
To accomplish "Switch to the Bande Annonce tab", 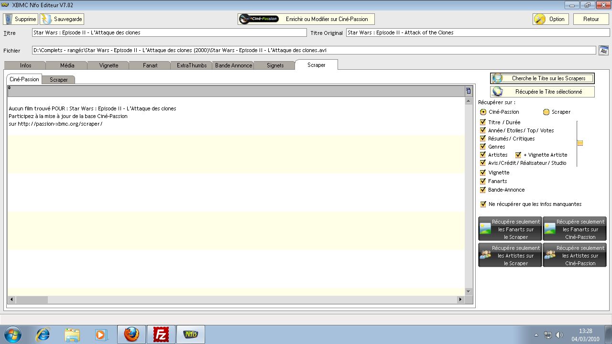I will [233, 65].
